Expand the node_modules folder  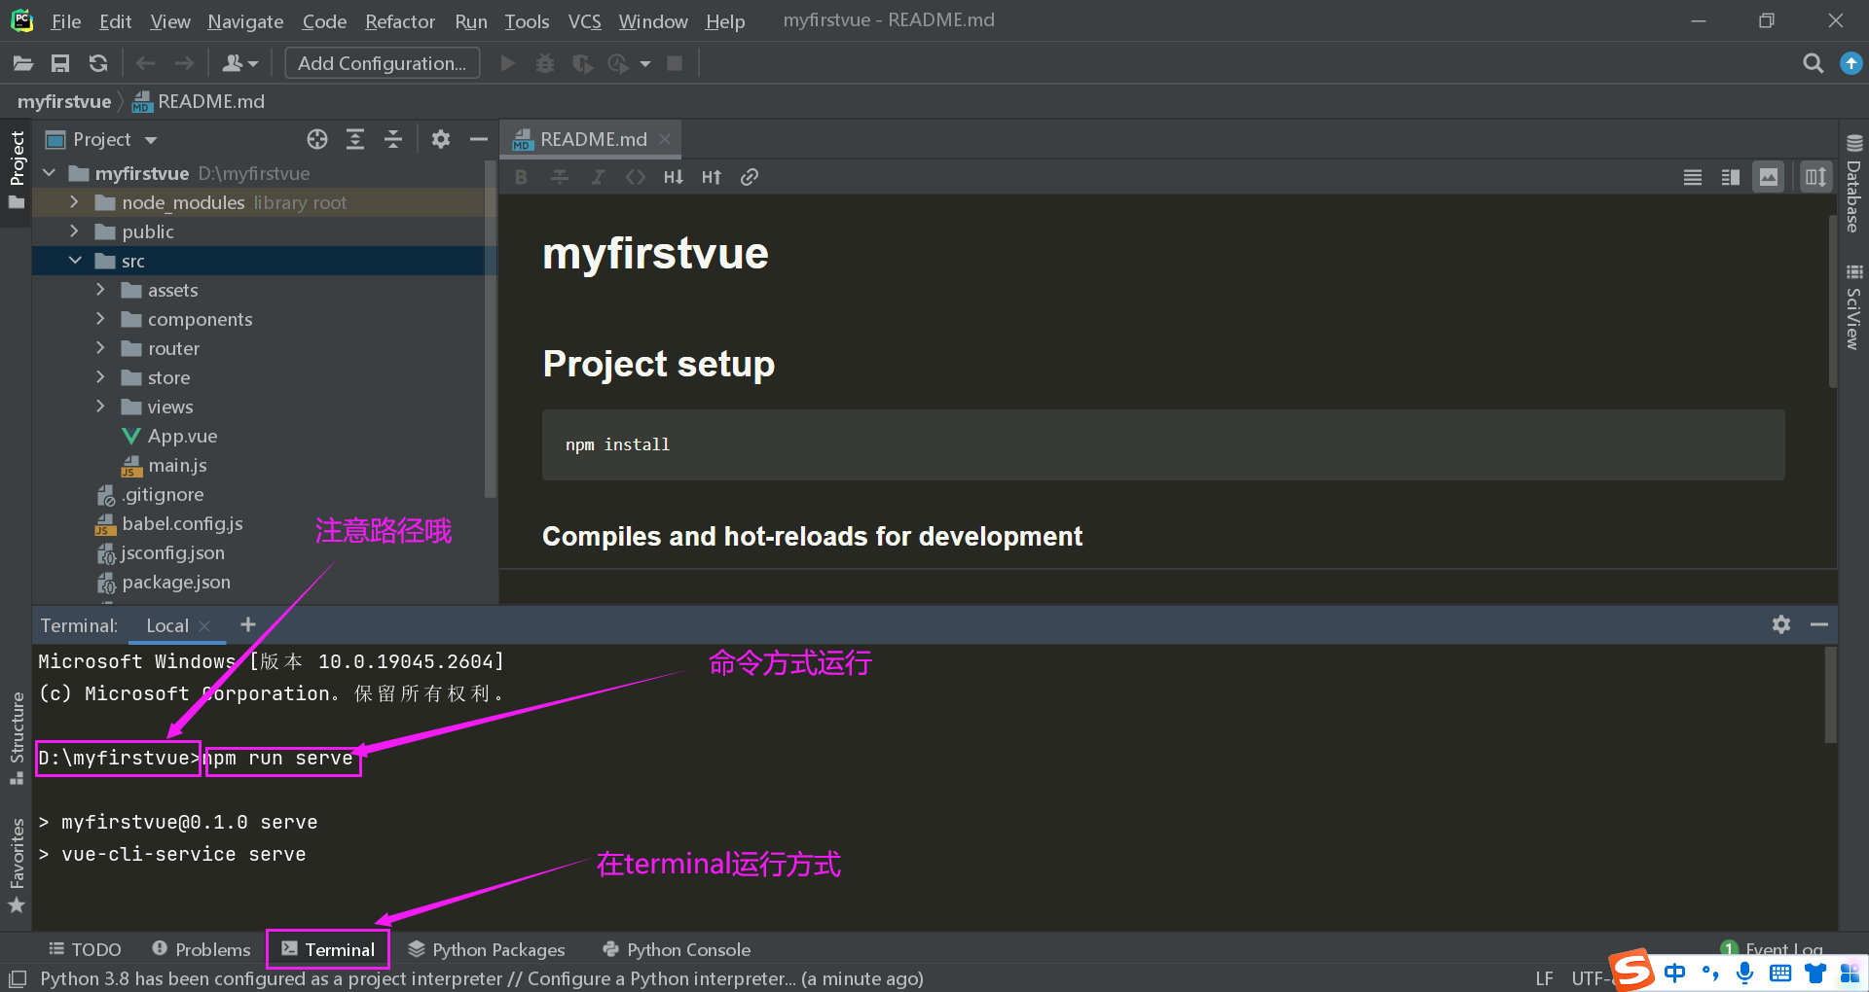74,202
